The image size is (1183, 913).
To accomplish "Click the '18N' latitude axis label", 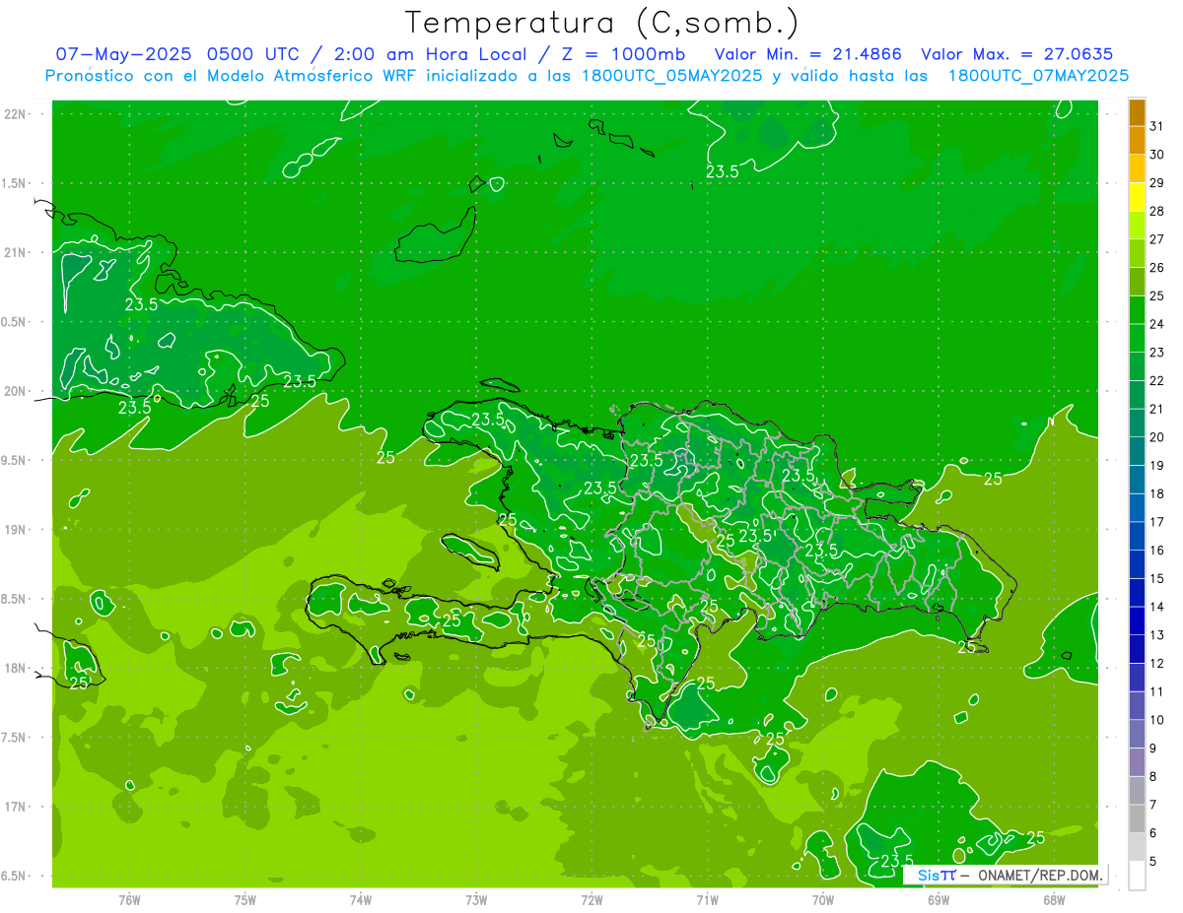I will (x=17, y=668).
